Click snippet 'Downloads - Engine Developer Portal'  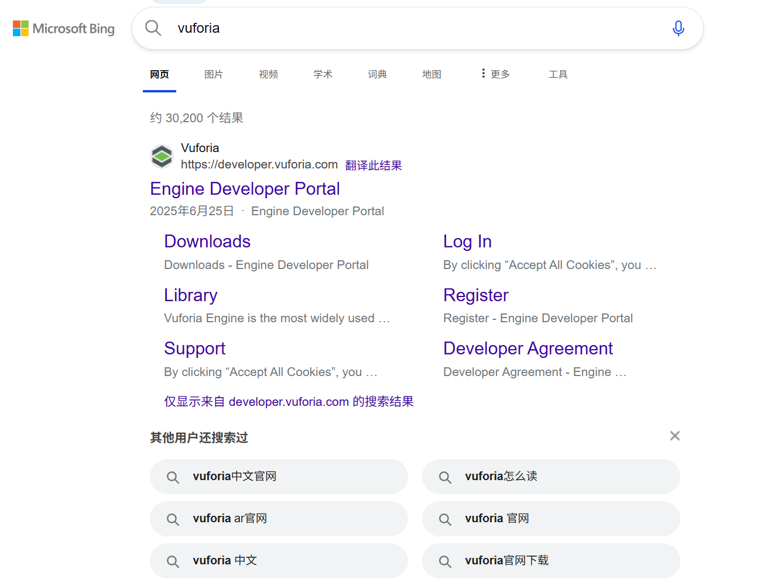point(266,265)
